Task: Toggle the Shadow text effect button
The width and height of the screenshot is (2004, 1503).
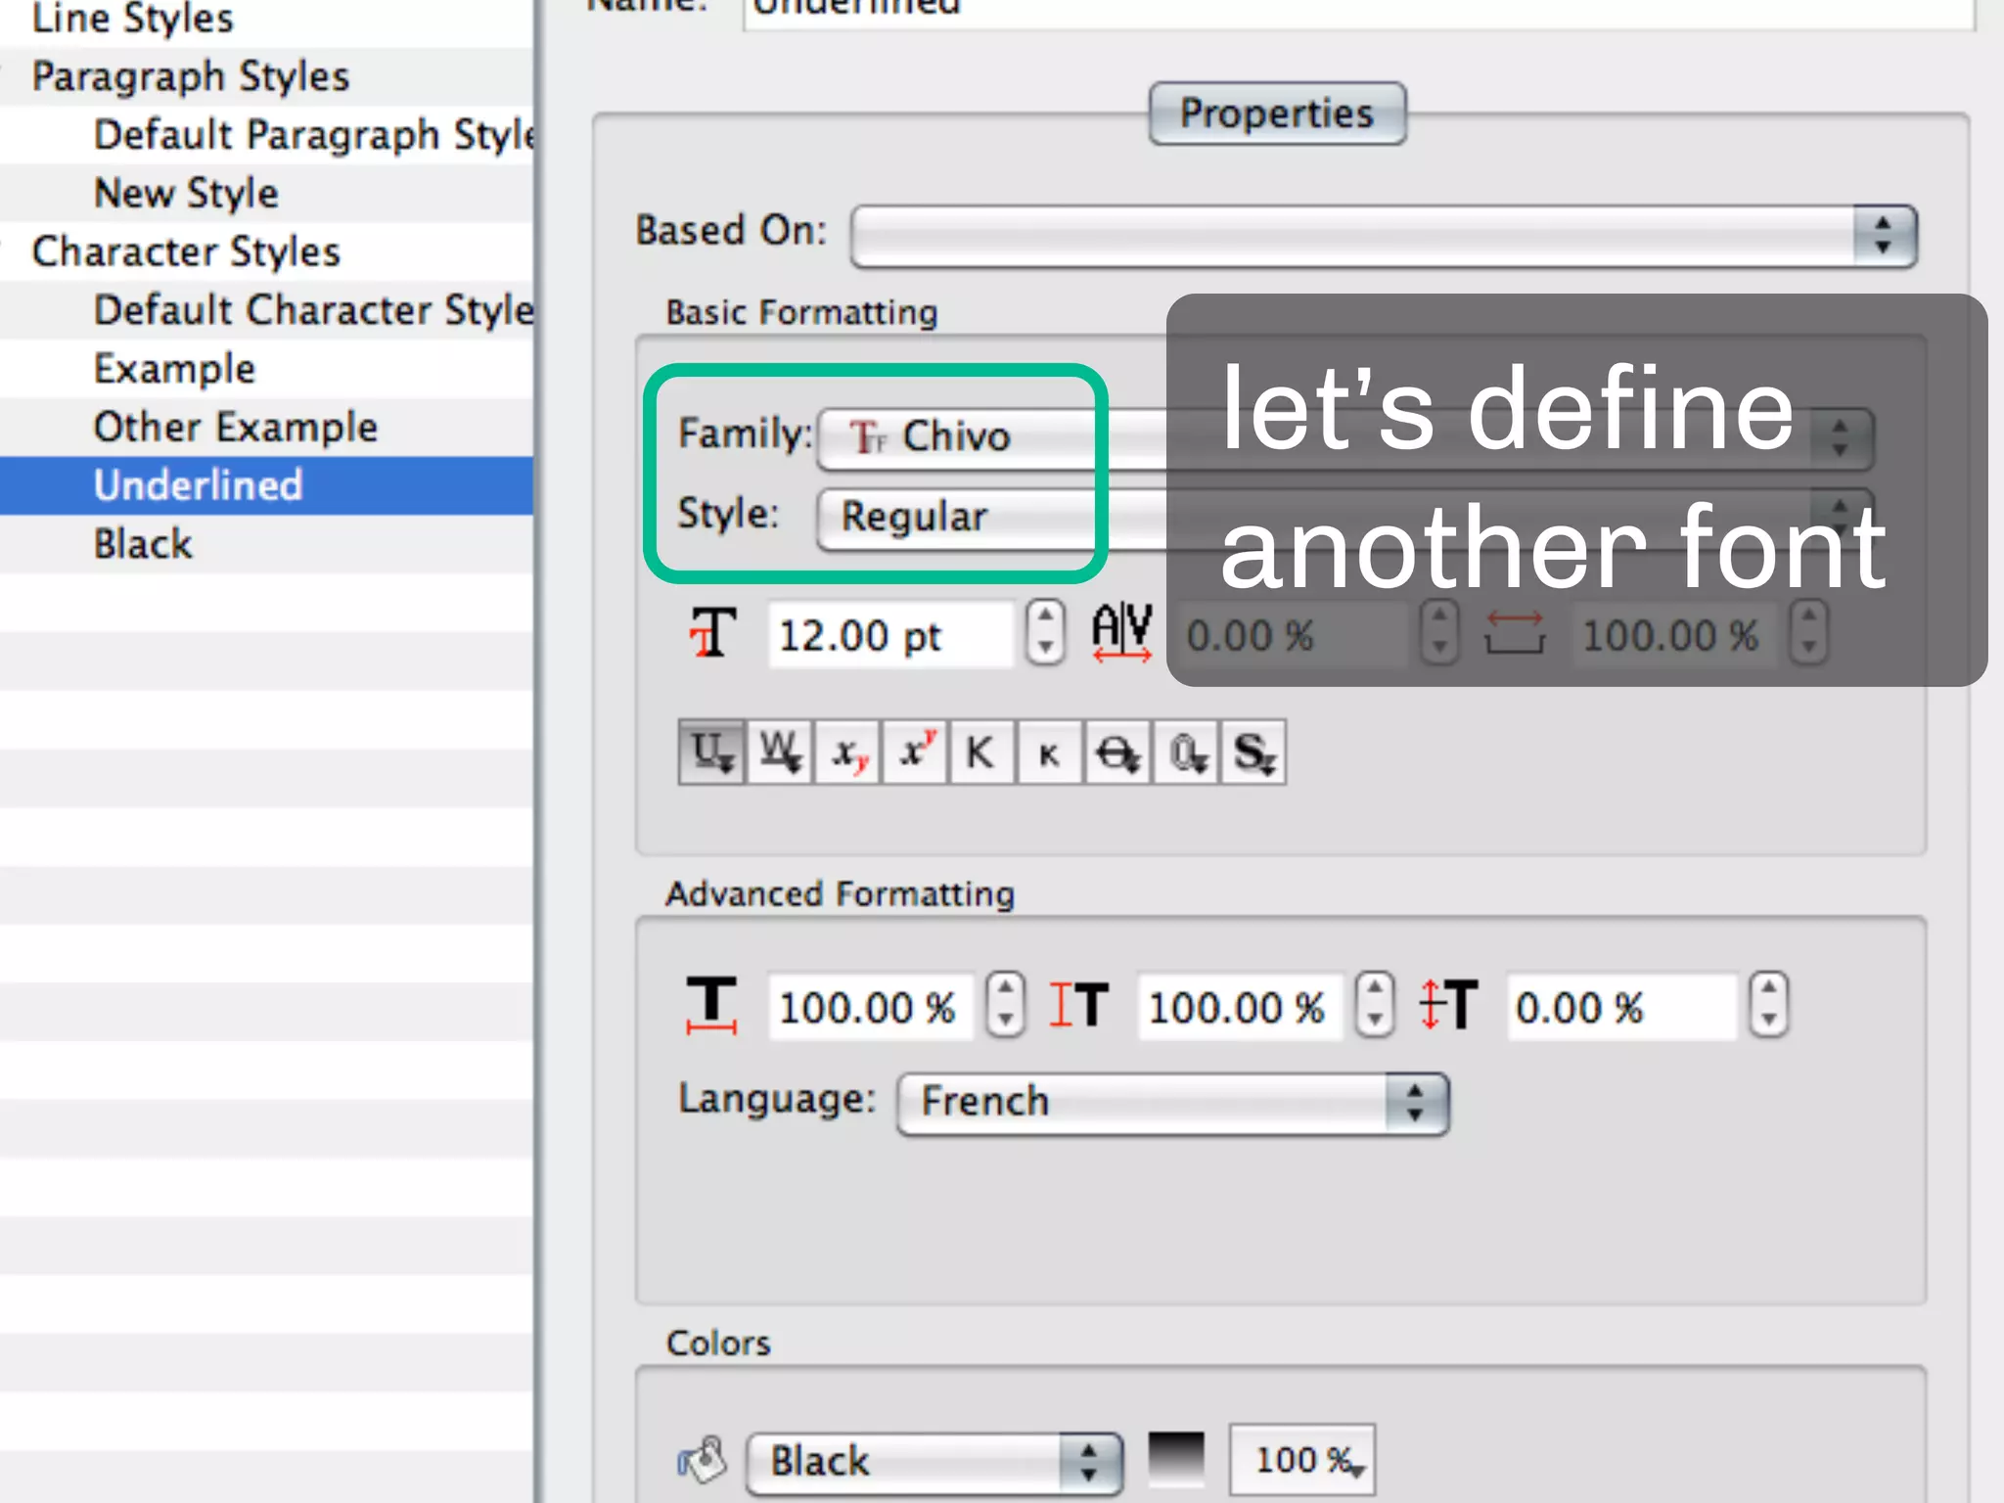Action: coord(1253,752)
